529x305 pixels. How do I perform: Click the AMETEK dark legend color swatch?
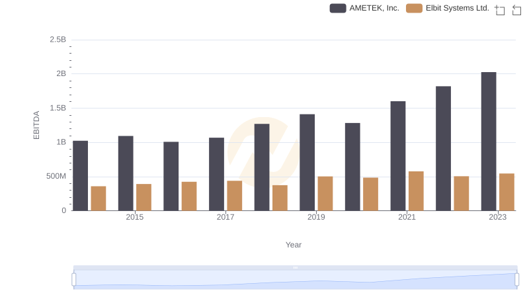[338, 8]
